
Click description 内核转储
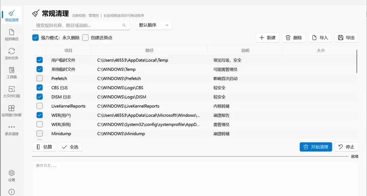[x=221, y=106]
